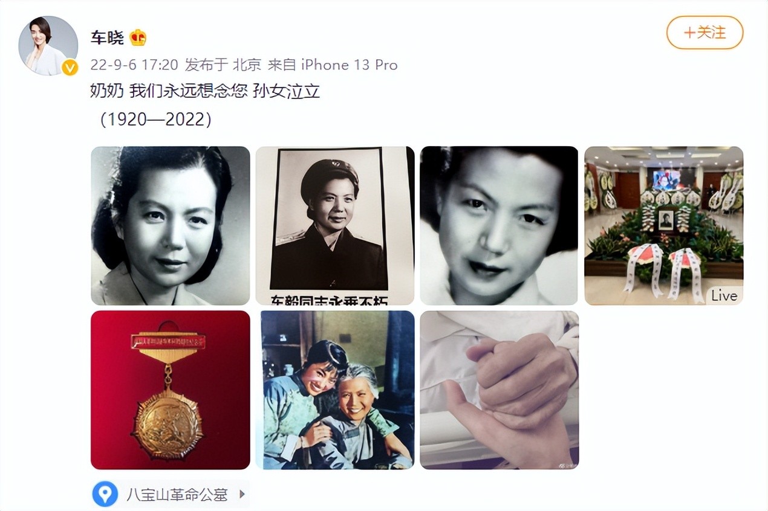Click the blue location pin icon
Viewport: 768px width, 511px height.
click(x=105, y=494)
